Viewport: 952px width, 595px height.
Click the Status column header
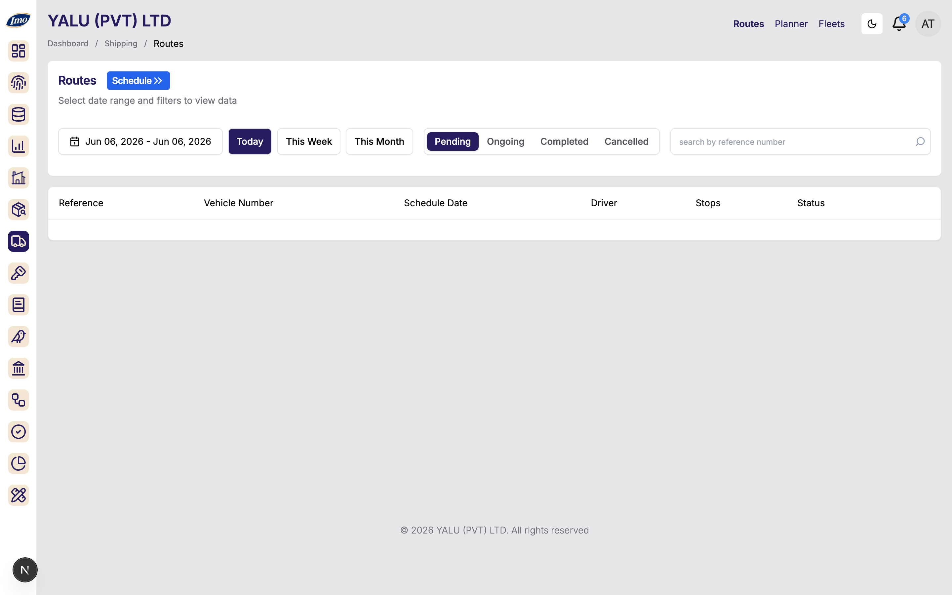click(x=811, y=203)
